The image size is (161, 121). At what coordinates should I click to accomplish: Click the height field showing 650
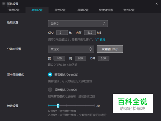tap(80, 58)
